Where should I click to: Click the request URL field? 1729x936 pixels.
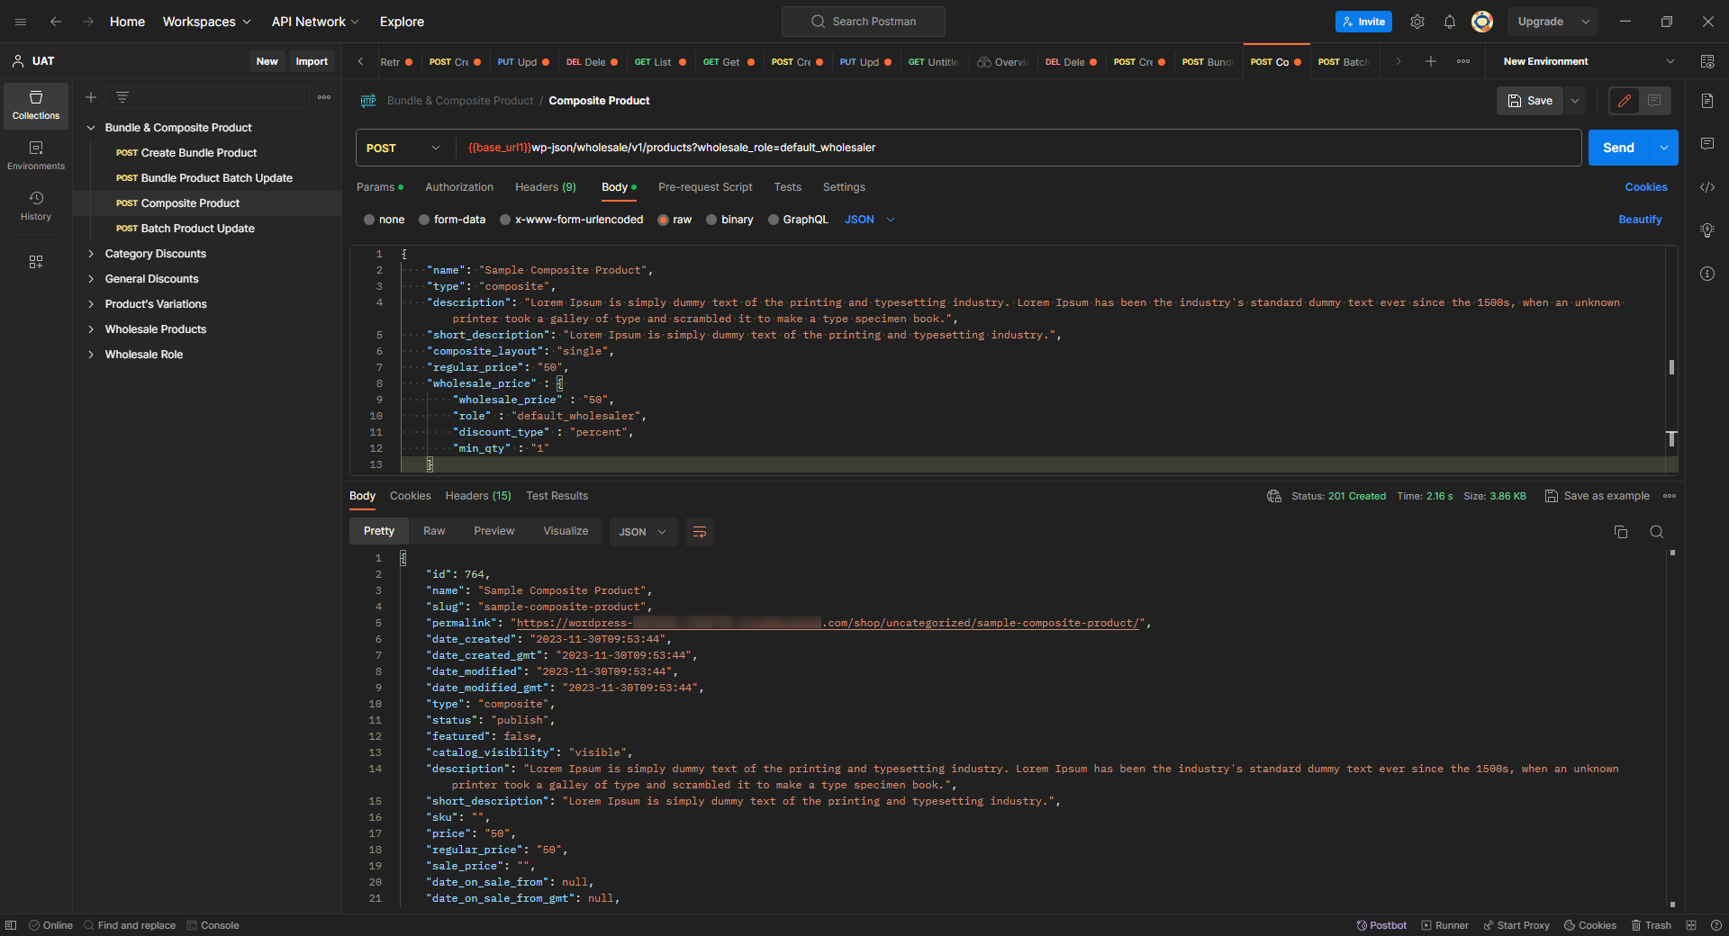[1018, 148]
